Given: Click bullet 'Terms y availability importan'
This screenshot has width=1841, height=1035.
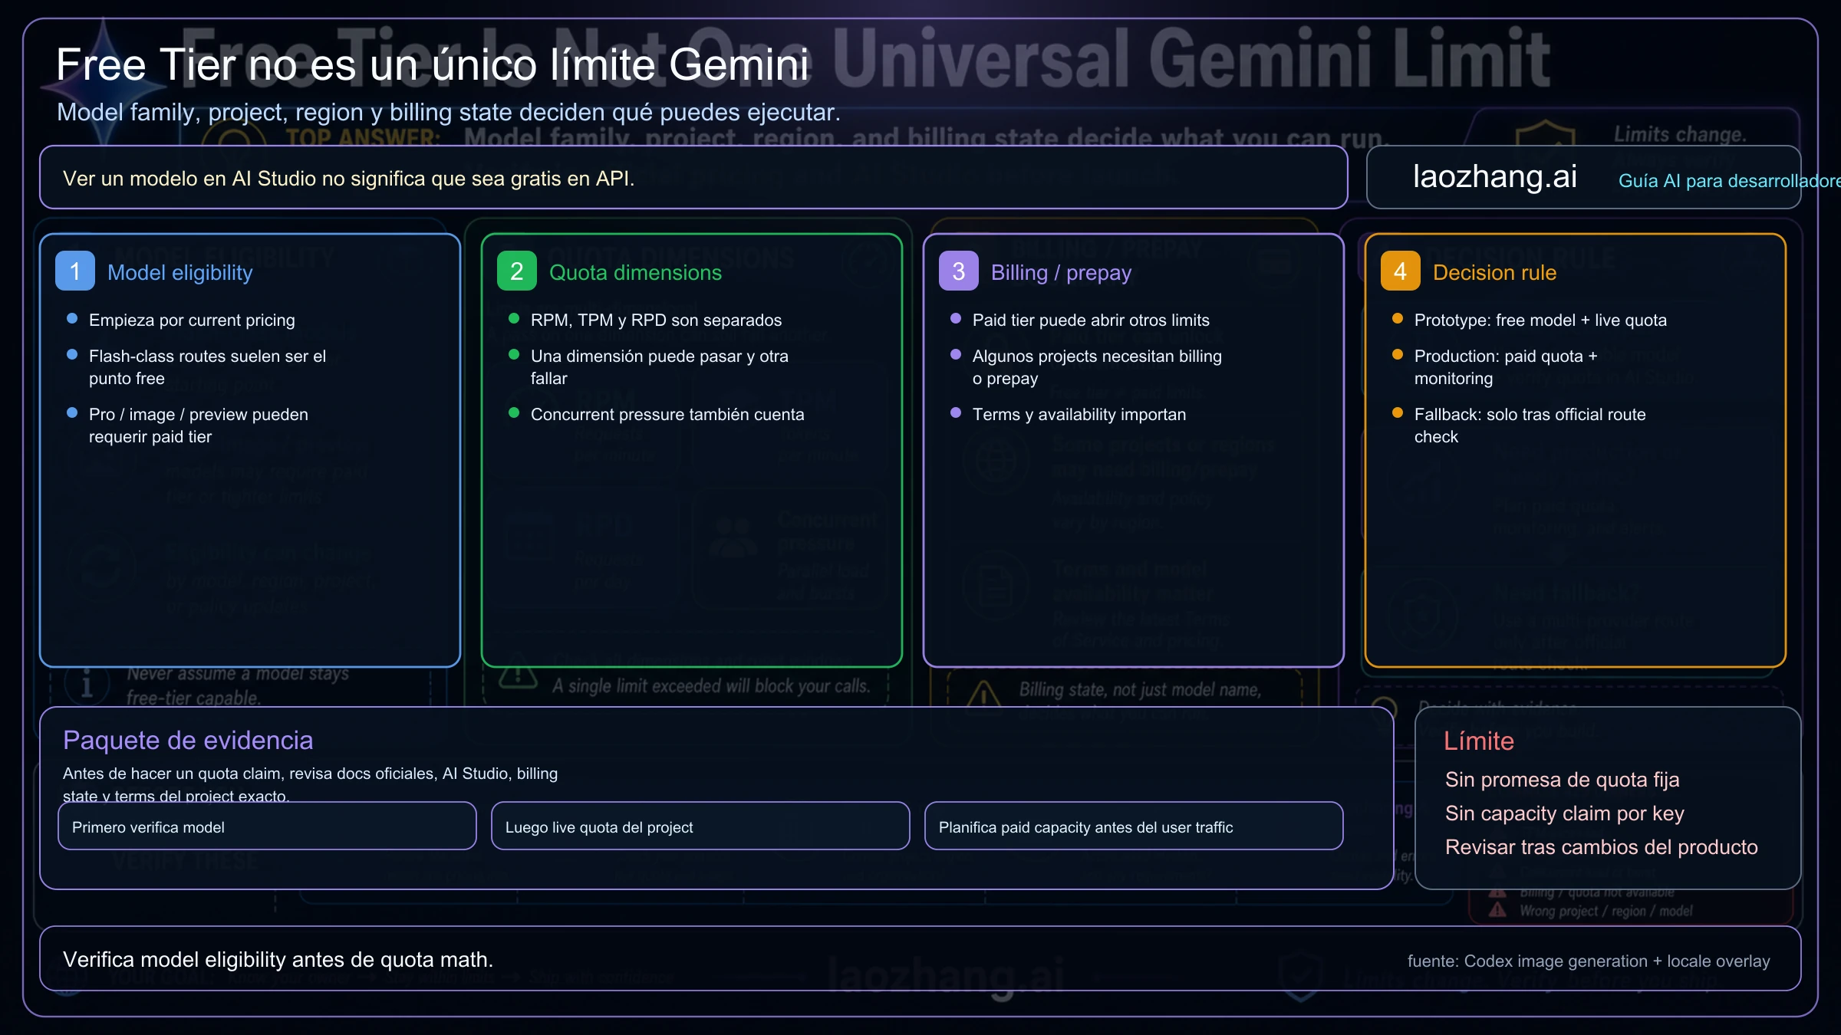Looking at the screenshot, I should [x=1079, y=415].
